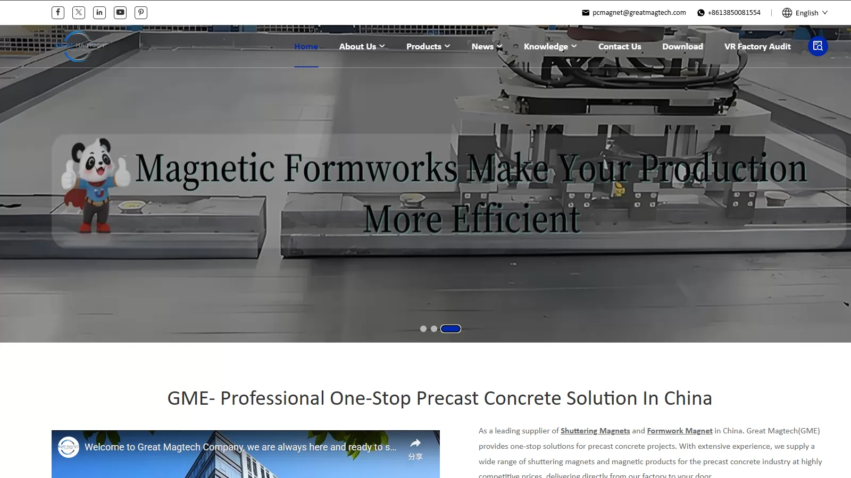Go to the Contact Us page

pyautogui.click(x=620, y=47)
